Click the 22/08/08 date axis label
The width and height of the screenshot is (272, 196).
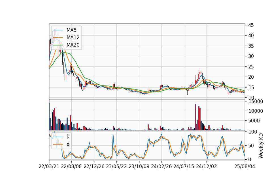pyautogui.click(x=71, y=166)
